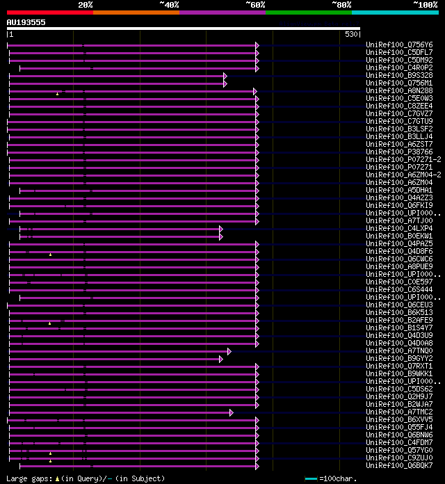Select the UniRef100_Q4D0A8 label

(x=399, y=343)
